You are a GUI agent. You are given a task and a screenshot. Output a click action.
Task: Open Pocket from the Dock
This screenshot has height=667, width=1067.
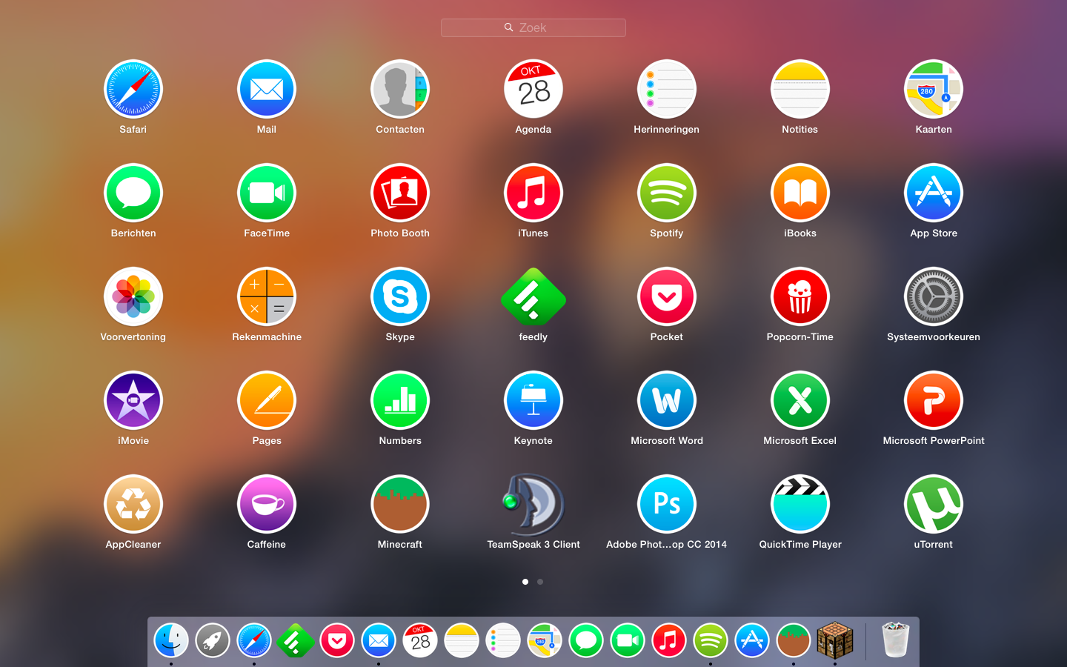[x=337, y=640]
